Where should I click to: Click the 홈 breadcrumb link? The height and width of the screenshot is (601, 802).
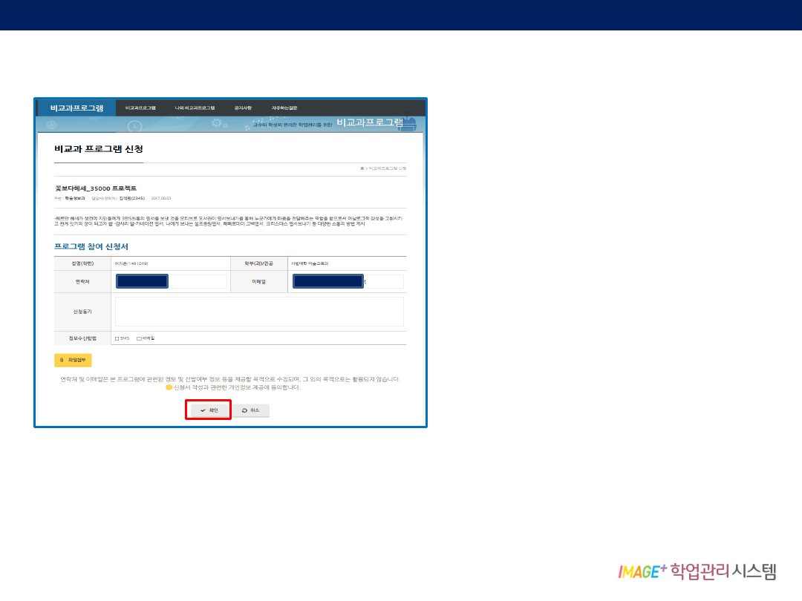point(362,168)
